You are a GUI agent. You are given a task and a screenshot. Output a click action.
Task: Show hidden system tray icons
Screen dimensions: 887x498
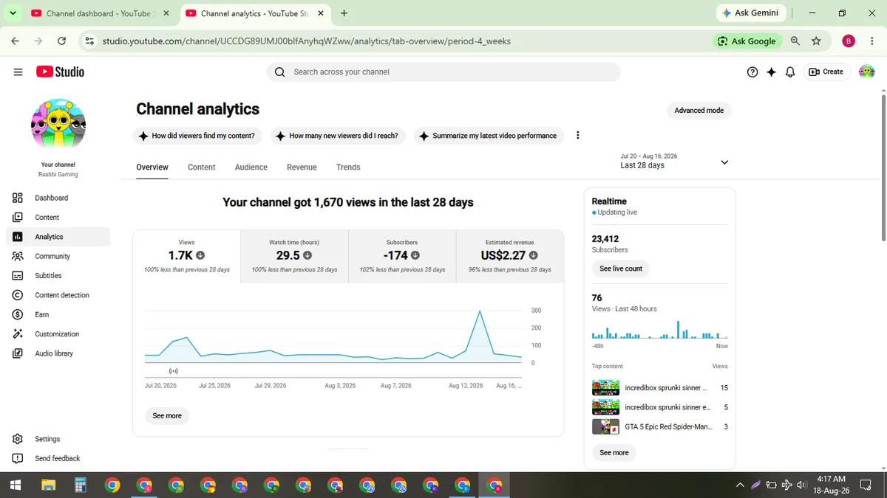pyautogui.click(x=740, y=485)
